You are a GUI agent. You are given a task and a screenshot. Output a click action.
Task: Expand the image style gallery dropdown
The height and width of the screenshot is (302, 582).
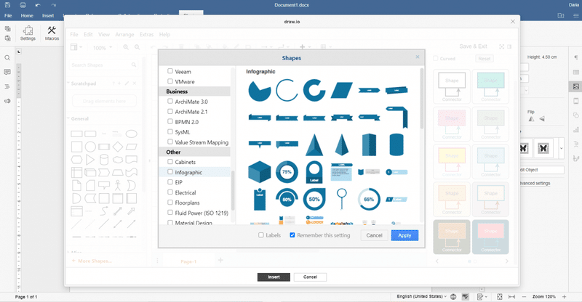pos(561,148)
